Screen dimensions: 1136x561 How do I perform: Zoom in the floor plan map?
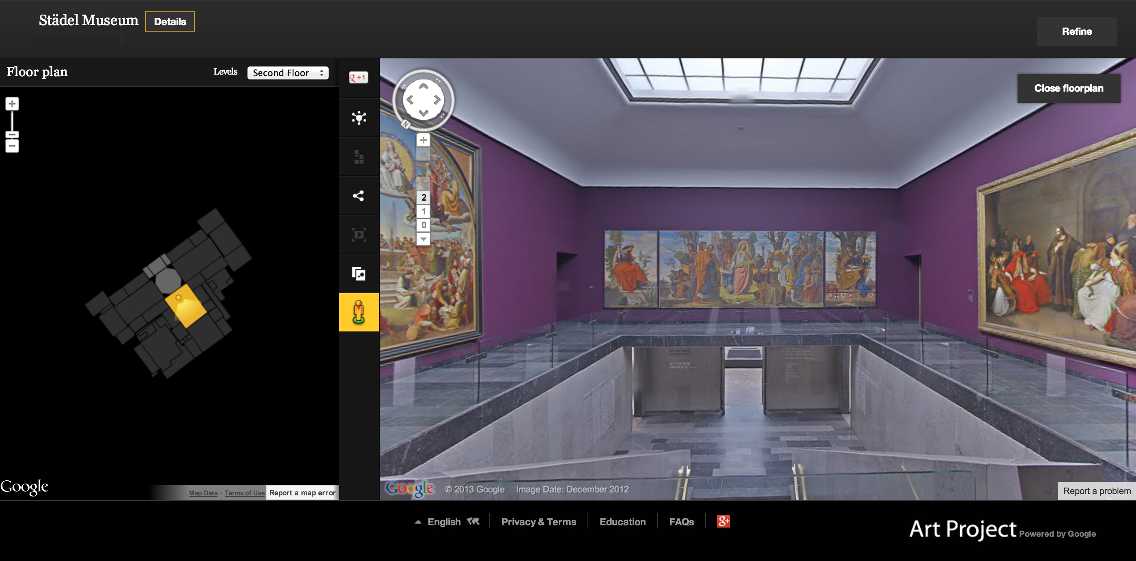[12, 104]
